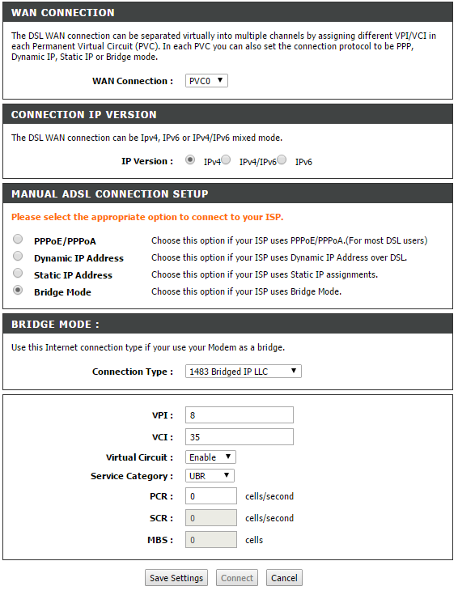The width and height of the screenshot is (458, 595).
Task: Click the VCI input field
Action: [x=239, y=437]
